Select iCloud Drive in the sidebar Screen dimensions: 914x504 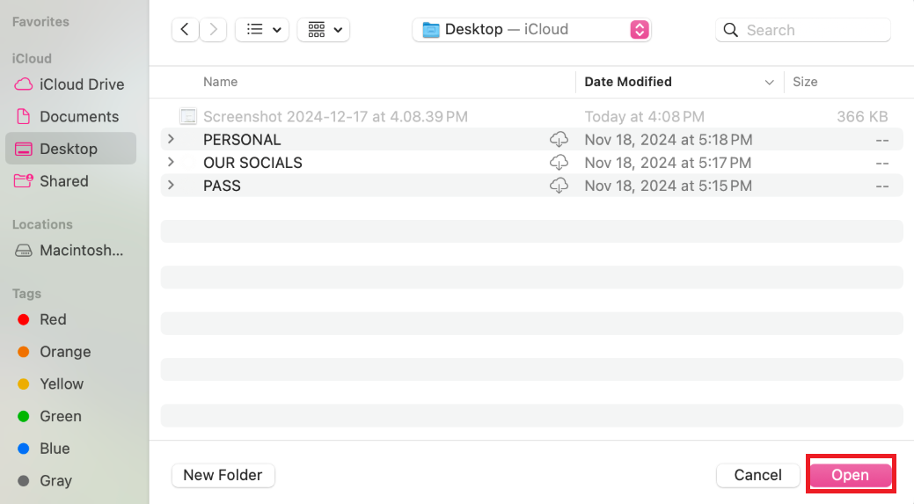[70, 84]
